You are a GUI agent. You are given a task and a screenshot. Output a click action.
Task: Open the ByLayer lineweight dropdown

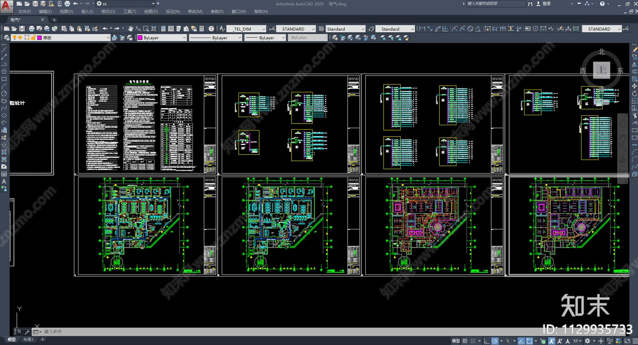[x=265, y=37]
